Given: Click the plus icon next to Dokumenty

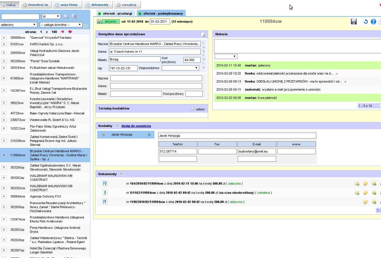Looking at the screenshot, I should [121, 174].
